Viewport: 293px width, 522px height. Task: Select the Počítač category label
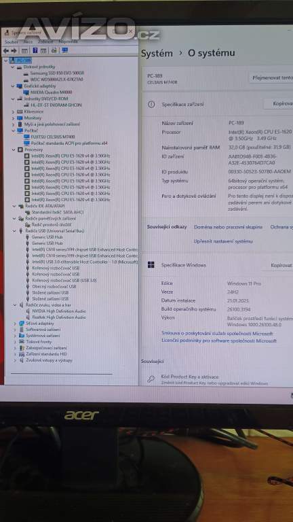click(x=31, y=130)
